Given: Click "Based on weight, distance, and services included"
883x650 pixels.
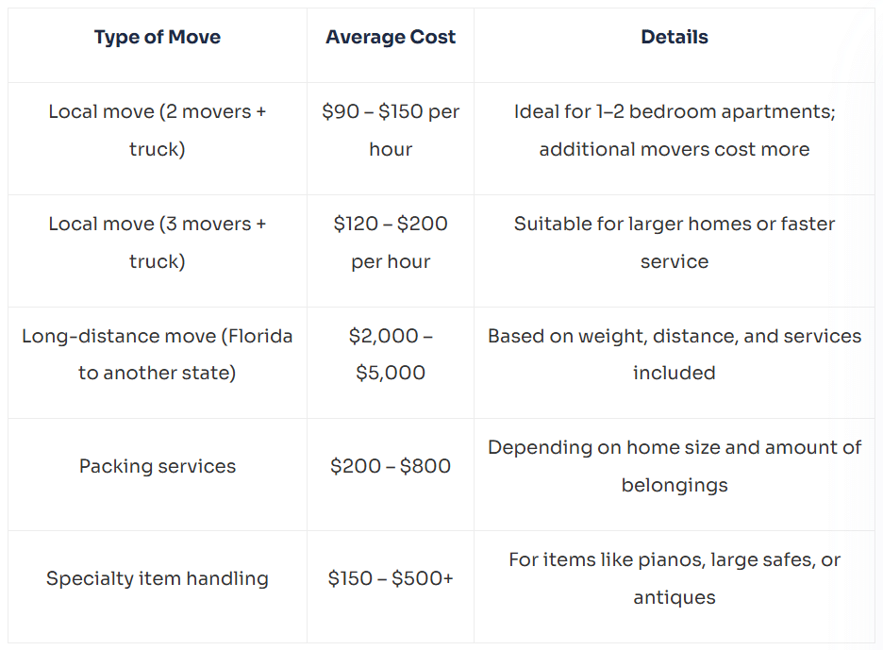Looking at the screenshot, I should pos(675,355).
